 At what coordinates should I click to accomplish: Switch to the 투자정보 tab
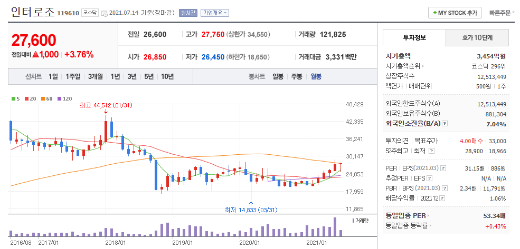click(x=414, y=37)
